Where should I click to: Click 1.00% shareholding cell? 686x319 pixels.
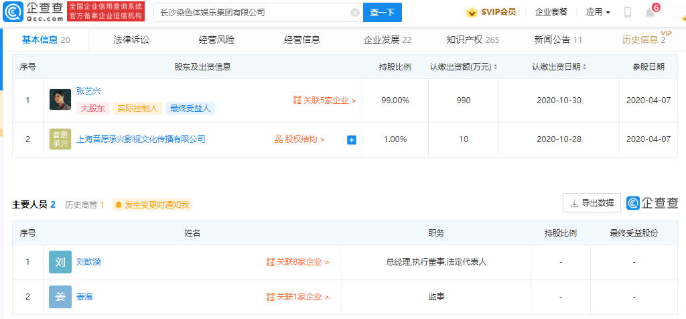pyautogui.click(x=395, y=139)
